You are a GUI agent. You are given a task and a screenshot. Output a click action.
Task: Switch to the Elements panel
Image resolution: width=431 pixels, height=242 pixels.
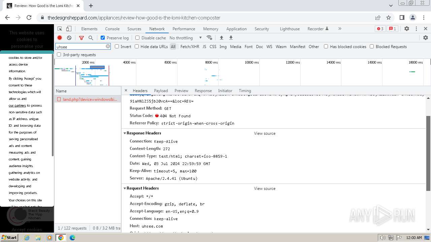[x=89, y=29]
